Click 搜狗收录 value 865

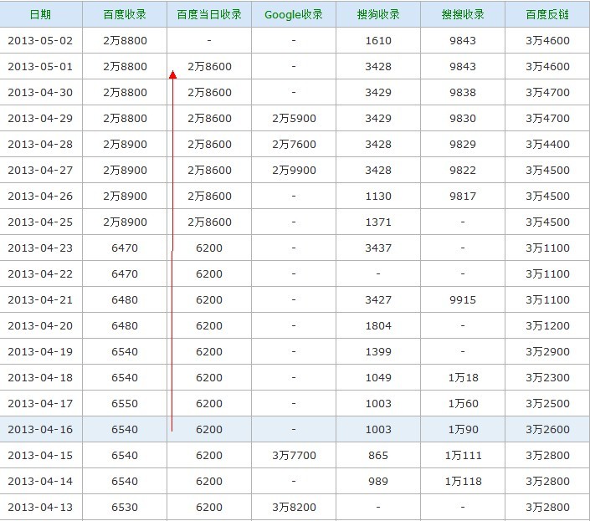click(x=378, y=455)
